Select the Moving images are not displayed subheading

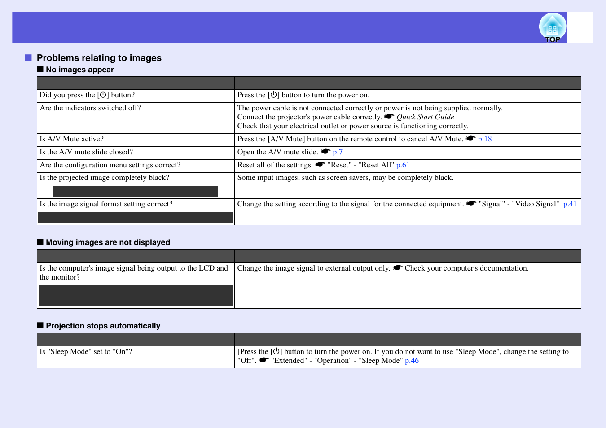pyautogui.click(x=108, y=242)
